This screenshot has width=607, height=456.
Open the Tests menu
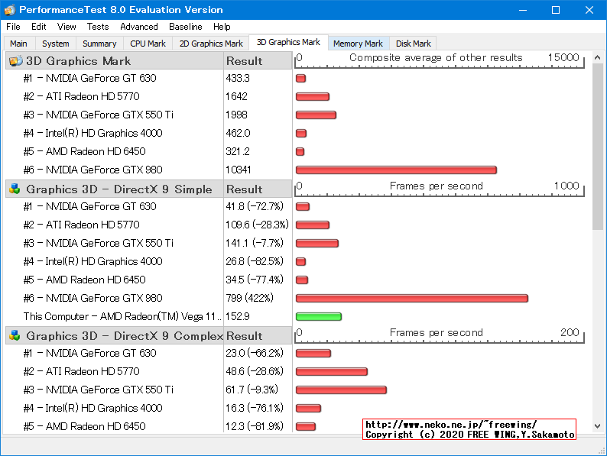pyautogui.click(x=98, y=27)
